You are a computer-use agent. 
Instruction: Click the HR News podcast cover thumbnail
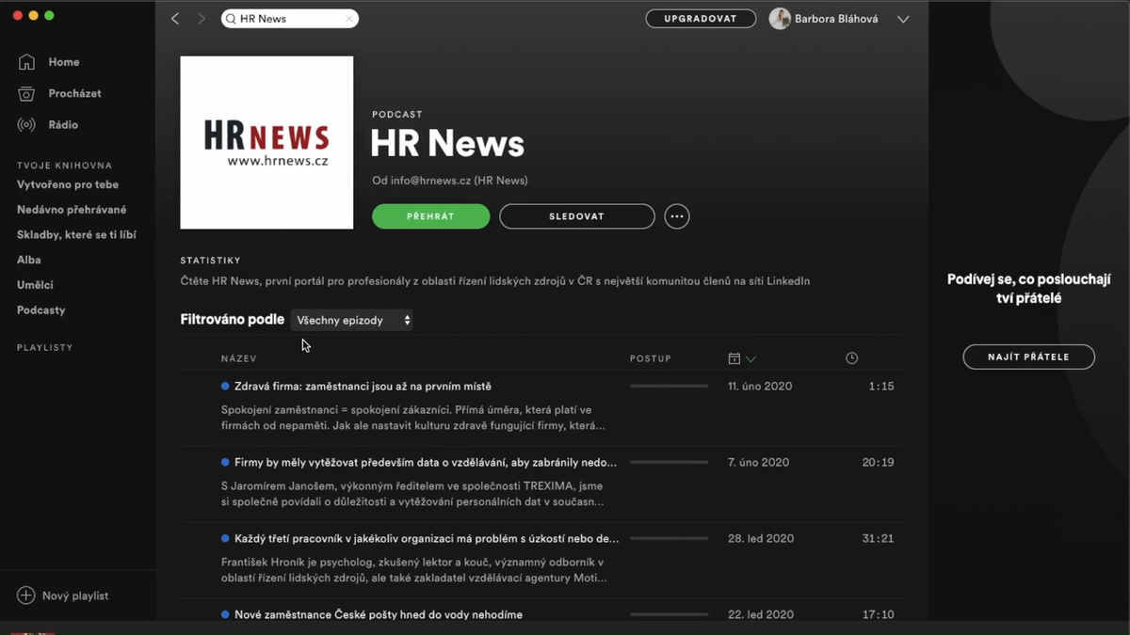[266, 143]
